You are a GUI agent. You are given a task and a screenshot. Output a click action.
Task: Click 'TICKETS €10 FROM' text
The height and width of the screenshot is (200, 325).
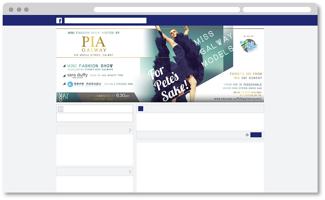coord(246,74)
